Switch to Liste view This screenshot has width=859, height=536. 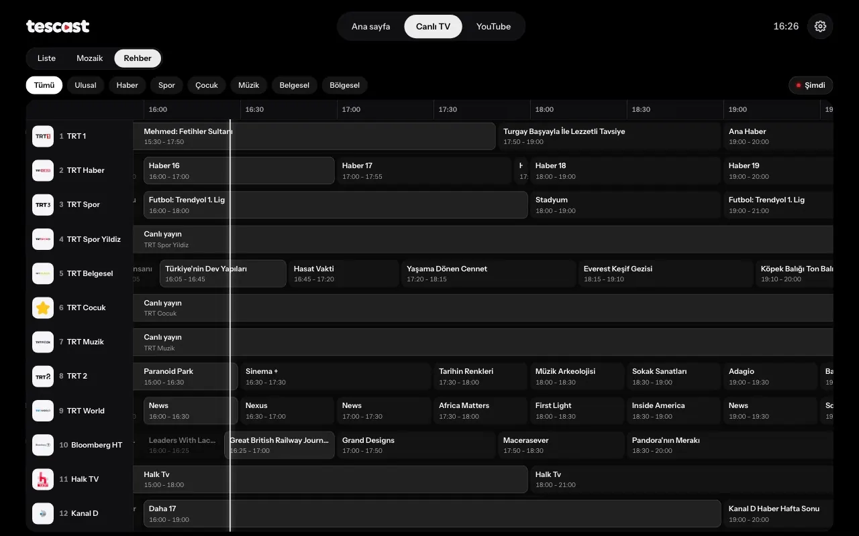pyautogui.click(x=46, y=58)
